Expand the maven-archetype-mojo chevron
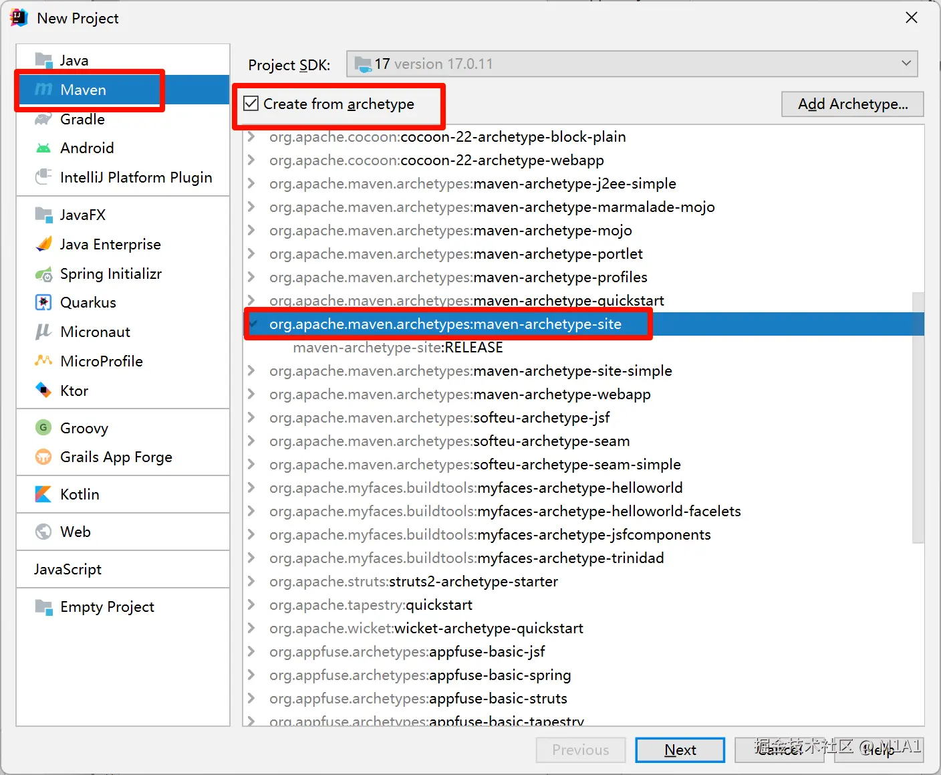 click(x=251, y=230)
